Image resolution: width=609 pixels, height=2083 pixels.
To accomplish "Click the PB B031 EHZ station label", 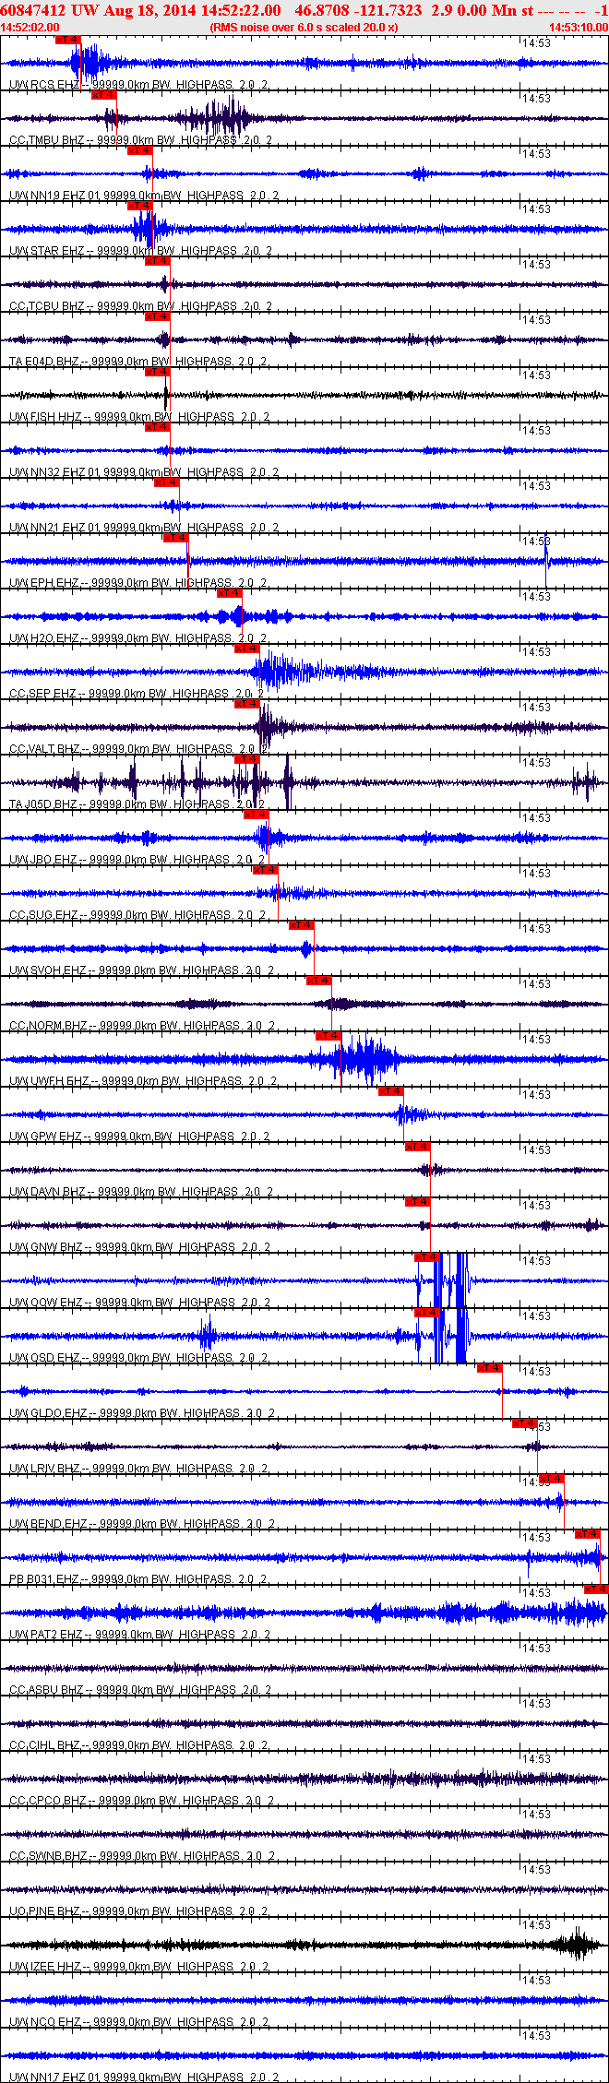I will pyautogui.click(x=44, y=1579).
